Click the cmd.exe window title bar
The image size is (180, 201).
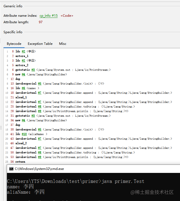[x=94, y=169]
